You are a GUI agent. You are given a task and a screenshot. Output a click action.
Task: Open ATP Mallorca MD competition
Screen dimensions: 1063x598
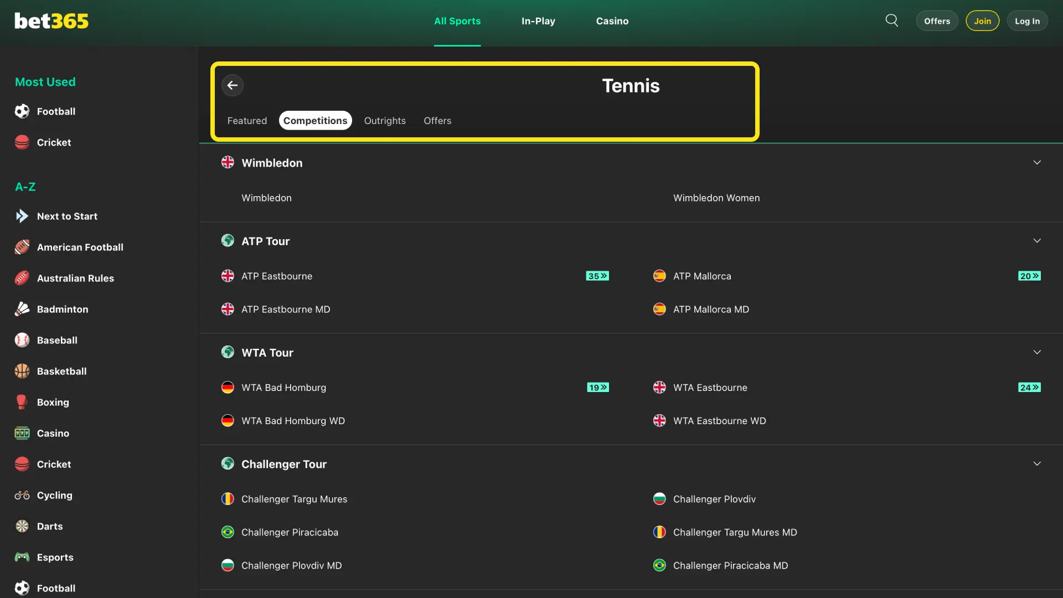(x=711, y=309)
